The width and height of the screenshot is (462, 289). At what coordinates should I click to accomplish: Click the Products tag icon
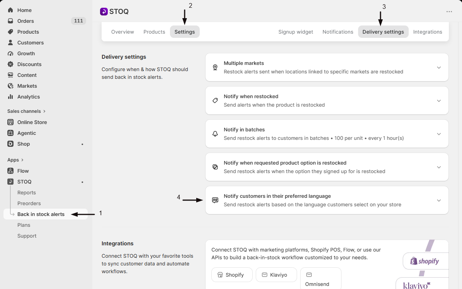click(x=10, y=32)
